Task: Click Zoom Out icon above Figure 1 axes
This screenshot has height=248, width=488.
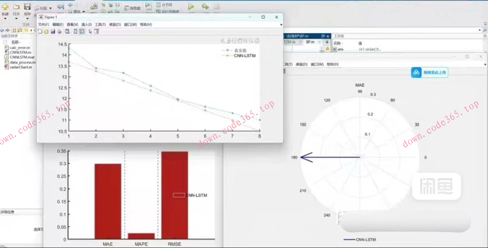Action: tap(251, 40)
